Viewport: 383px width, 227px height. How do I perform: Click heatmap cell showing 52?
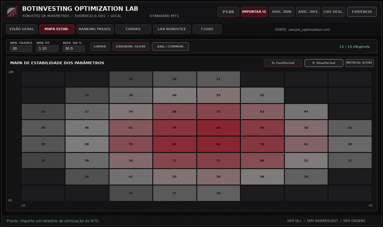[306, 161]
